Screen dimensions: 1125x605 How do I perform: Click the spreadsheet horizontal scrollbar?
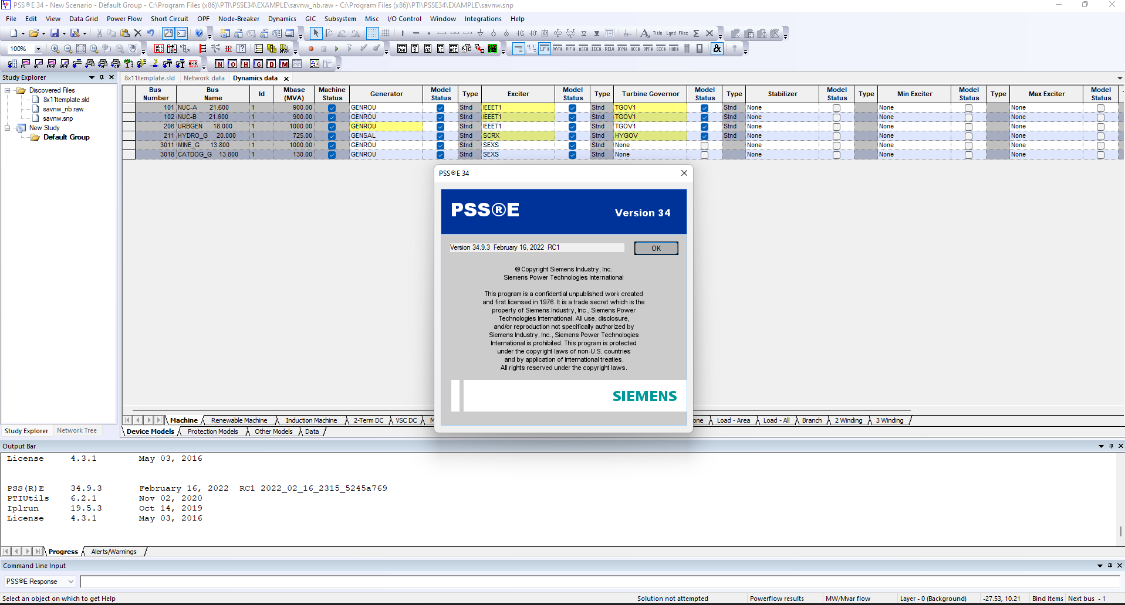(x=522, y=410)
